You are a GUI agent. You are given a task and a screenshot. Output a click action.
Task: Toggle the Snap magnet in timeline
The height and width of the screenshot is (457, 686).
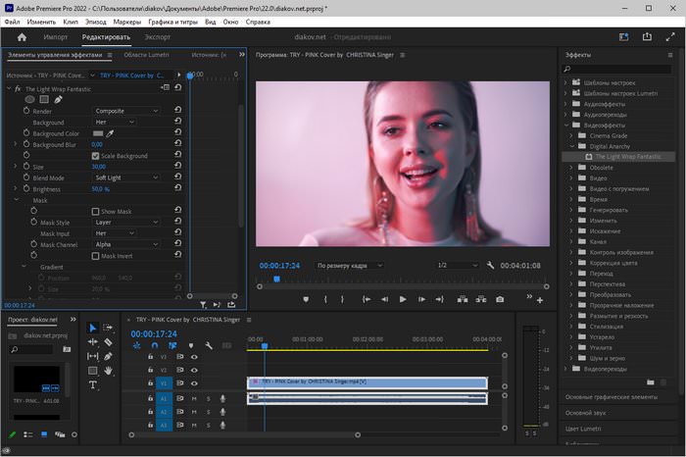[155, 345]
